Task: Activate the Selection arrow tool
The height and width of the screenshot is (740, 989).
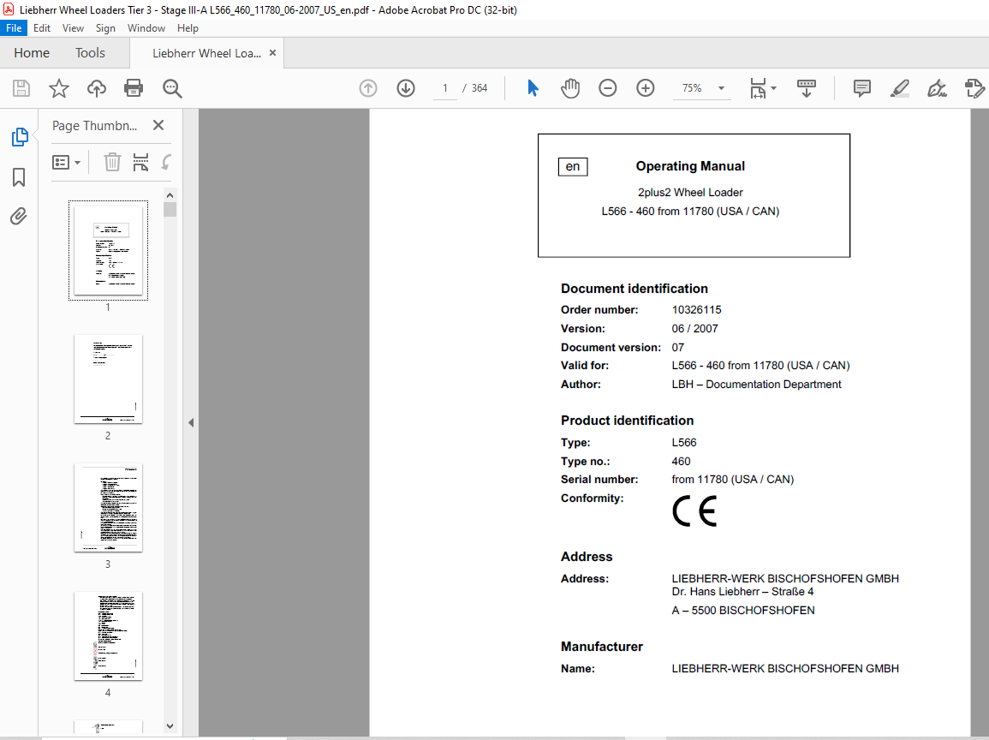Action: 533,88
